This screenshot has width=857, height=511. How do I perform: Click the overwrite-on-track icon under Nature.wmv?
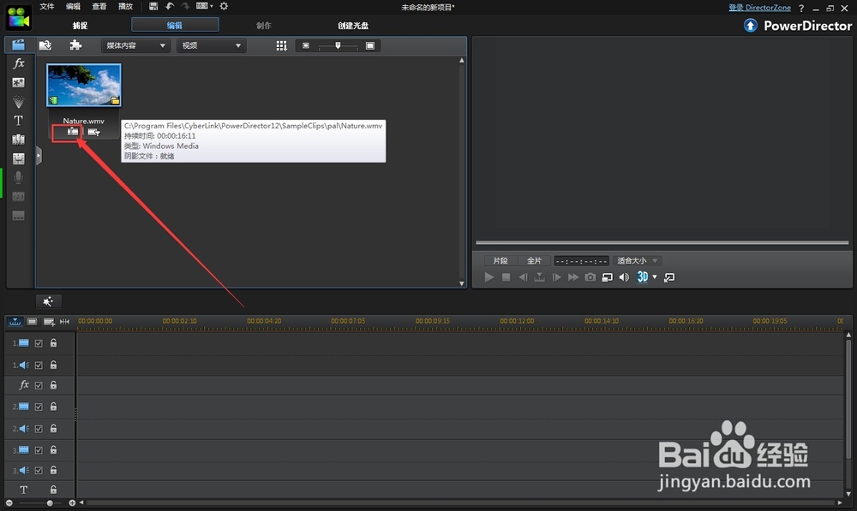pos(94,132)
